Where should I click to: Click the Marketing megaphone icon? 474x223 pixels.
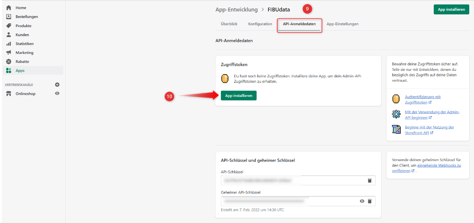(x=9, y=52)
